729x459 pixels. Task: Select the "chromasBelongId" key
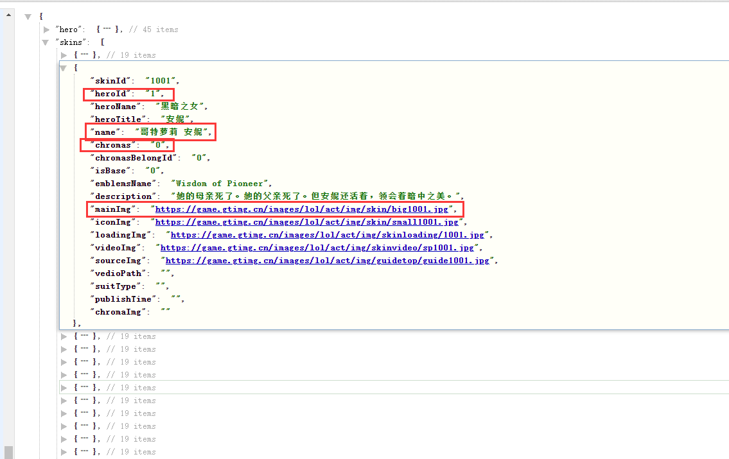click(x=134, y=158)
